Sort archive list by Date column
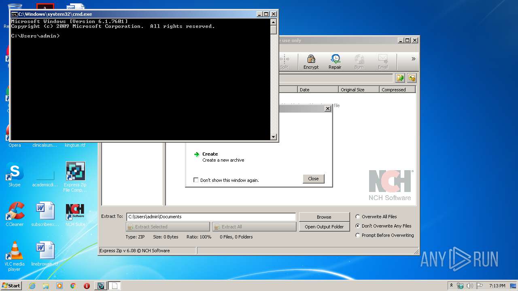The image size is (518, 291). pos(318,90)
